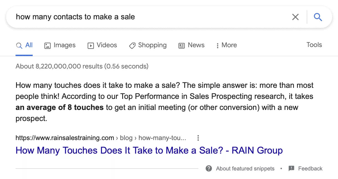Select the Shopping results tab
Image resolution: width=338 pixels, height=179 pixels.
[x=148, y=45]
